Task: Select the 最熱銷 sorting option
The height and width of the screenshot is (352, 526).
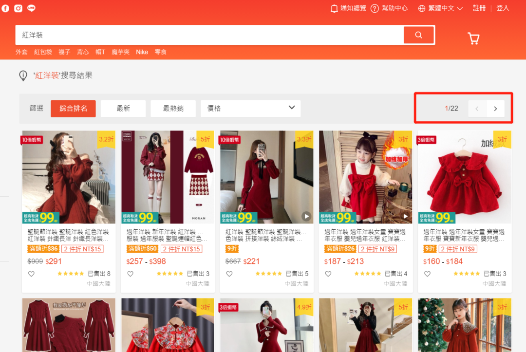Action: point(173,109)
